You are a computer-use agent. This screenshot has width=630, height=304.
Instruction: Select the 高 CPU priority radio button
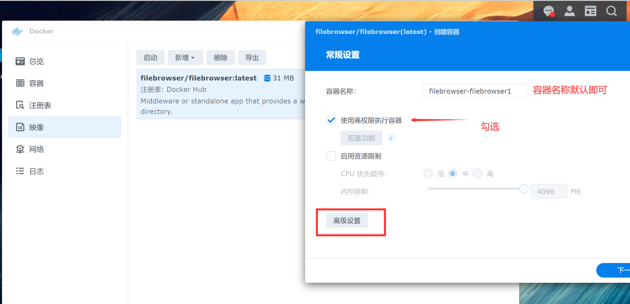(477, 174)
